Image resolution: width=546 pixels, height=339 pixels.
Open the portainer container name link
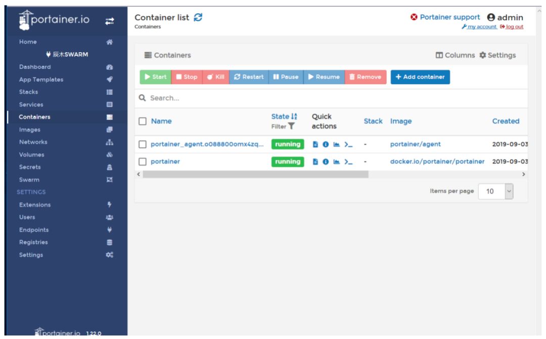[165, 162]
